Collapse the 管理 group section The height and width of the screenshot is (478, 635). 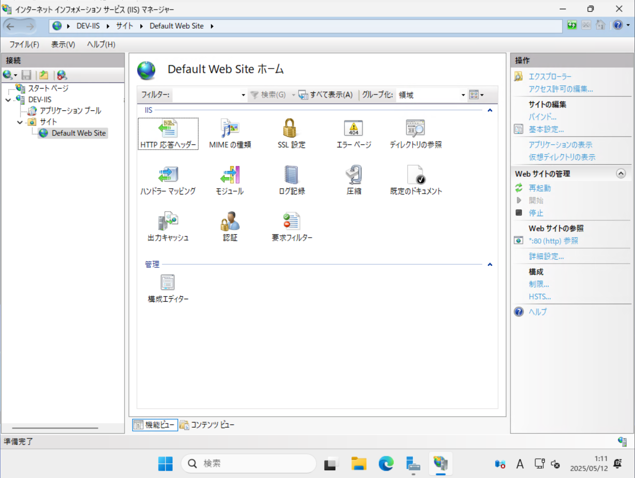(x=490, y=264)
